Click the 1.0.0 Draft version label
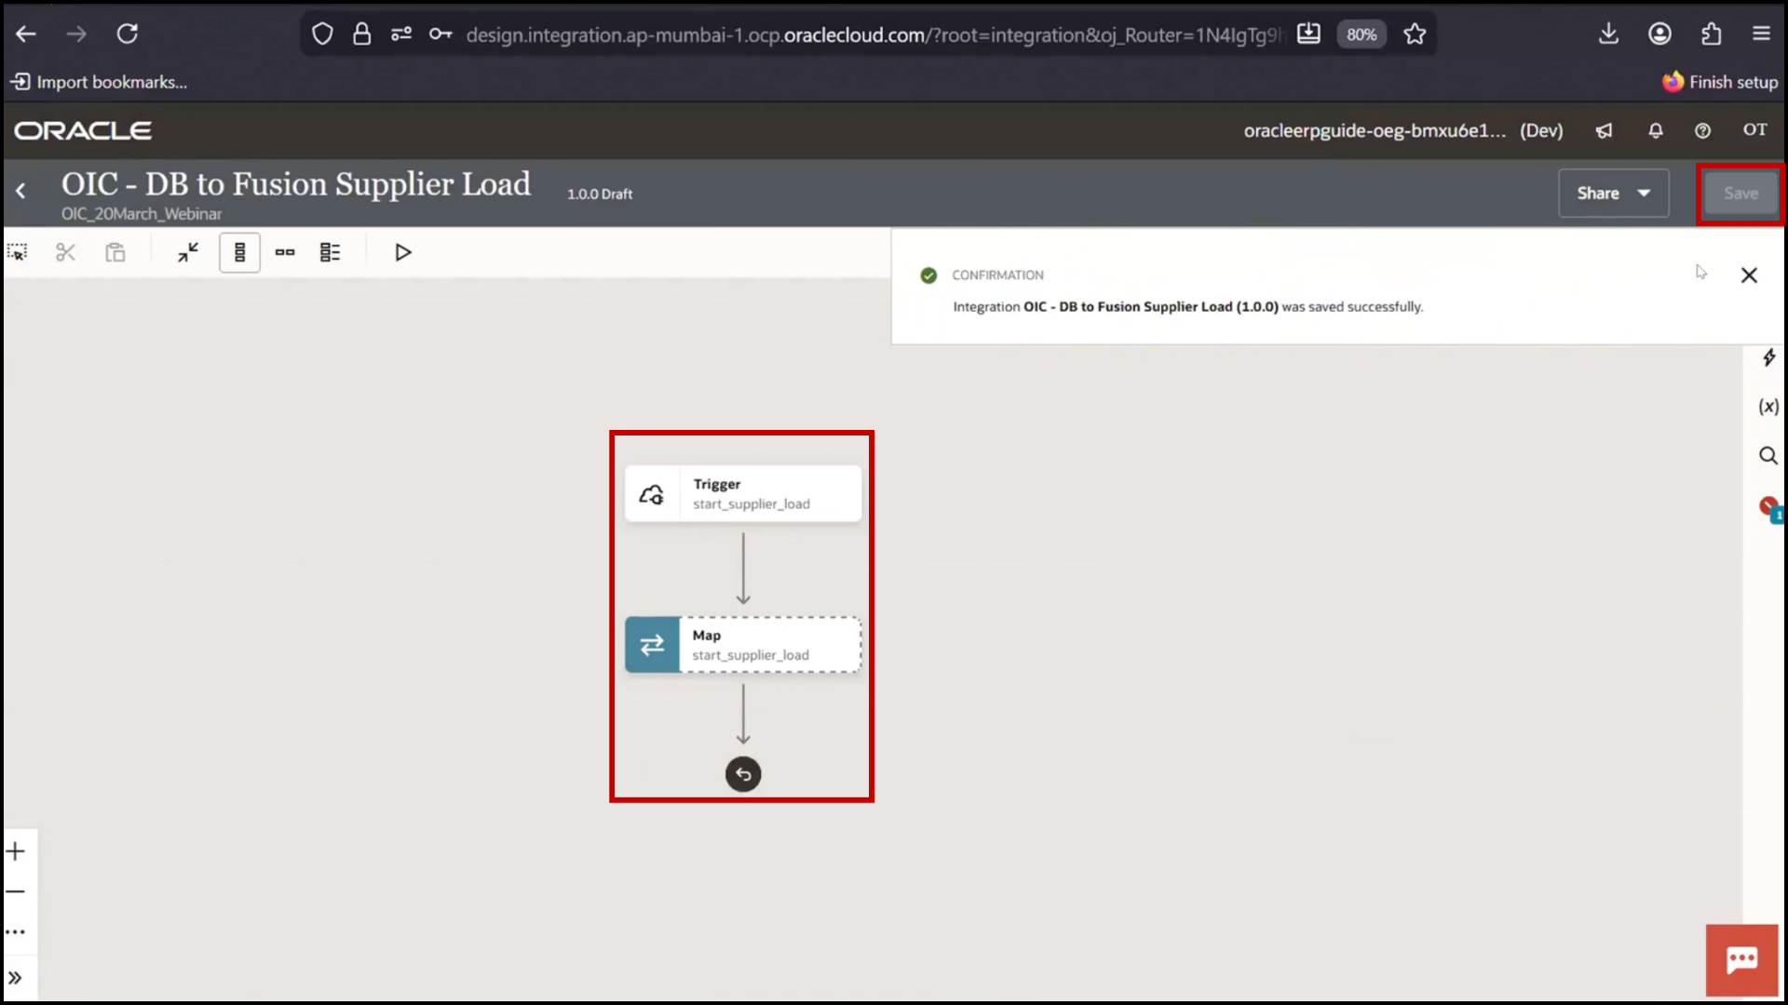This screenshot has height=1005, width=1788. tap(600, 194)
